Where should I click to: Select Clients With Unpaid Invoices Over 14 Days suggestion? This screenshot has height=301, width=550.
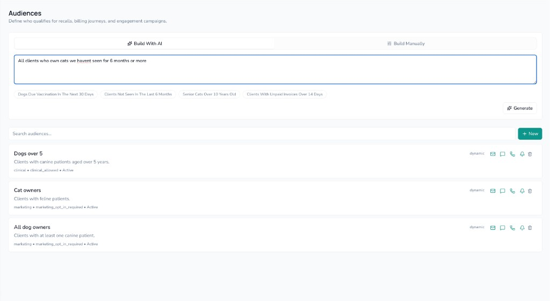click(285, 94)
